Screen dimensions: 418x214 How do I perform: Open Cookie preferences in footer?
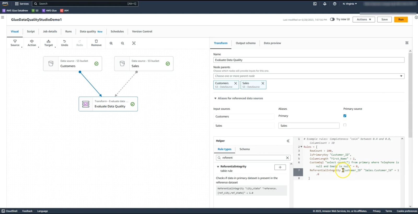pos(407,211)
